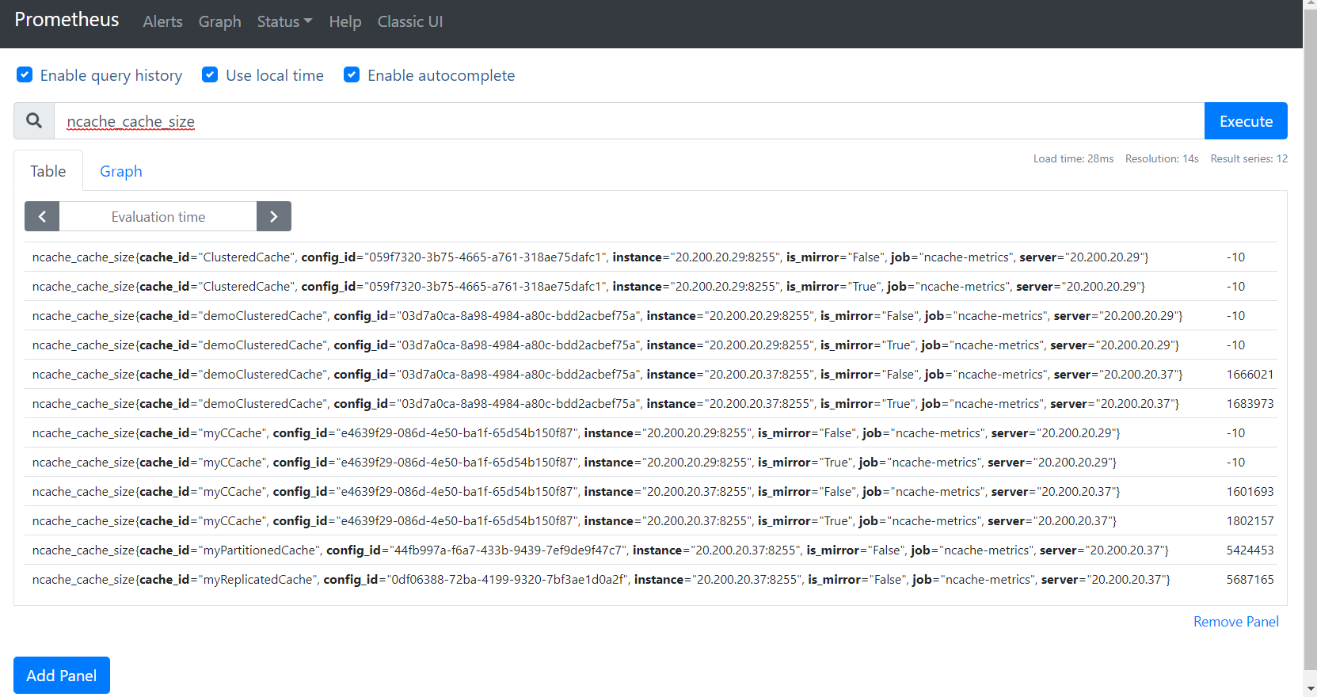Click Enable query history label
Viewport: 1317px width, 697px height.
(x=111, y=75)
